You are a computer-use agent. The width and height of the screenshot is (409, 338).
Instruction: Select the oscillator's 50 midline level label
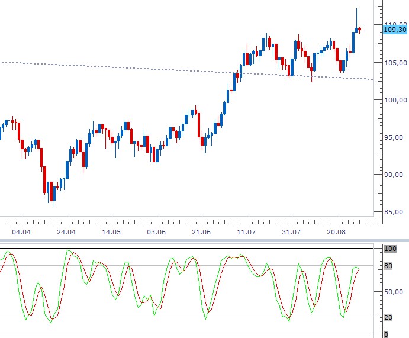pos(389,292)
